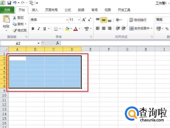Viewport: 170px width, 128px height.
Task: Toggle Wrap Text (自动换行)
Action: click(x=138, y=20)
